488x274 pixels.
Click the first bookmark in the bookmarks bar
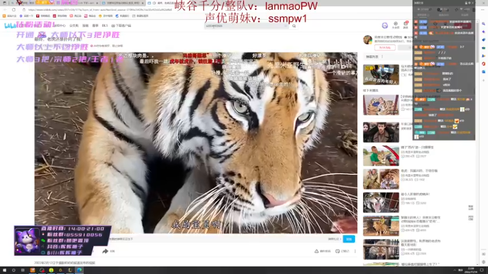pyautogui.click(x=10, y=16)
